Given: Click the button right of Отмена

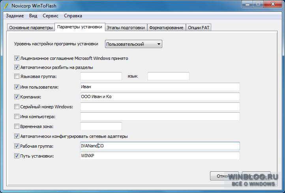Looking at the screenshot, I should click(x=256, y=176).
